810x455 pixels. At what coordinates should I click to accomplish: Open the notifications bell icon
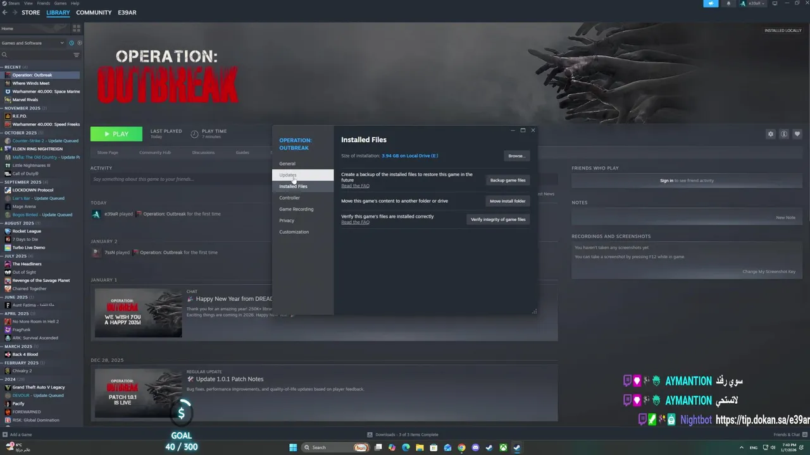728,3
